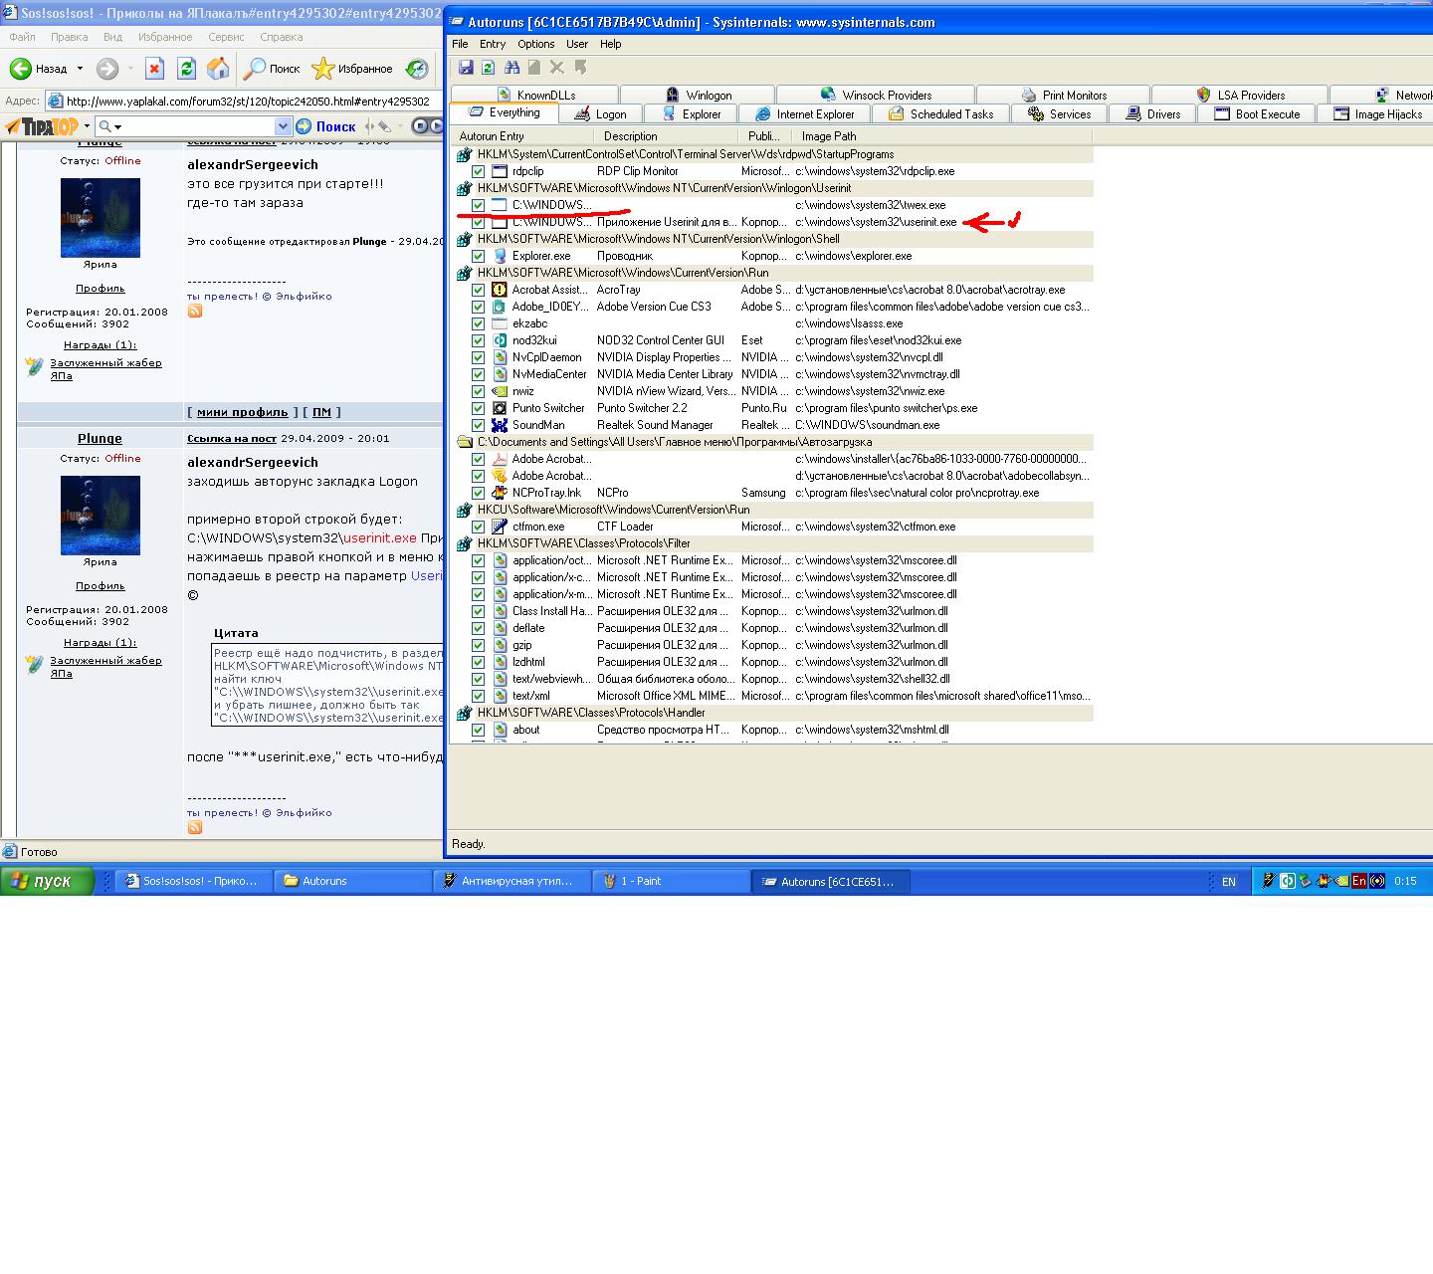
Task: Open Ссылка на пост link dated 20:01
Action: click(x=232, y=439)
